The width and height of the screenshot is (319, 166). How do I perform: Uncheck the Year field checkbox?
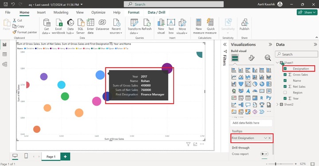tap(285, 98)
